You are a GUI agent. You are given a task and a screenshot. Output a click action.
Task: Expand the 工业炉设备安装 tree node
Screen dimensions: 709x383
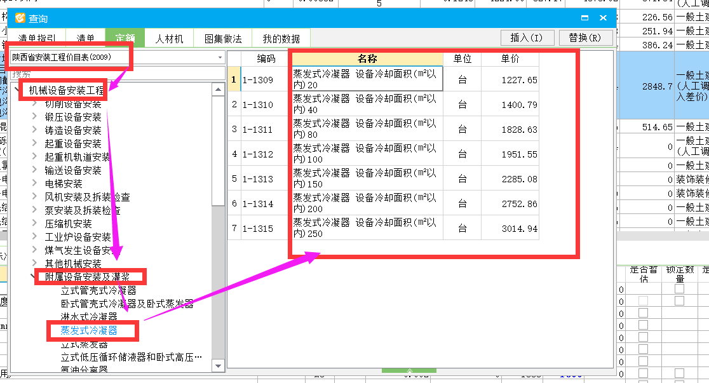[34, 237]
